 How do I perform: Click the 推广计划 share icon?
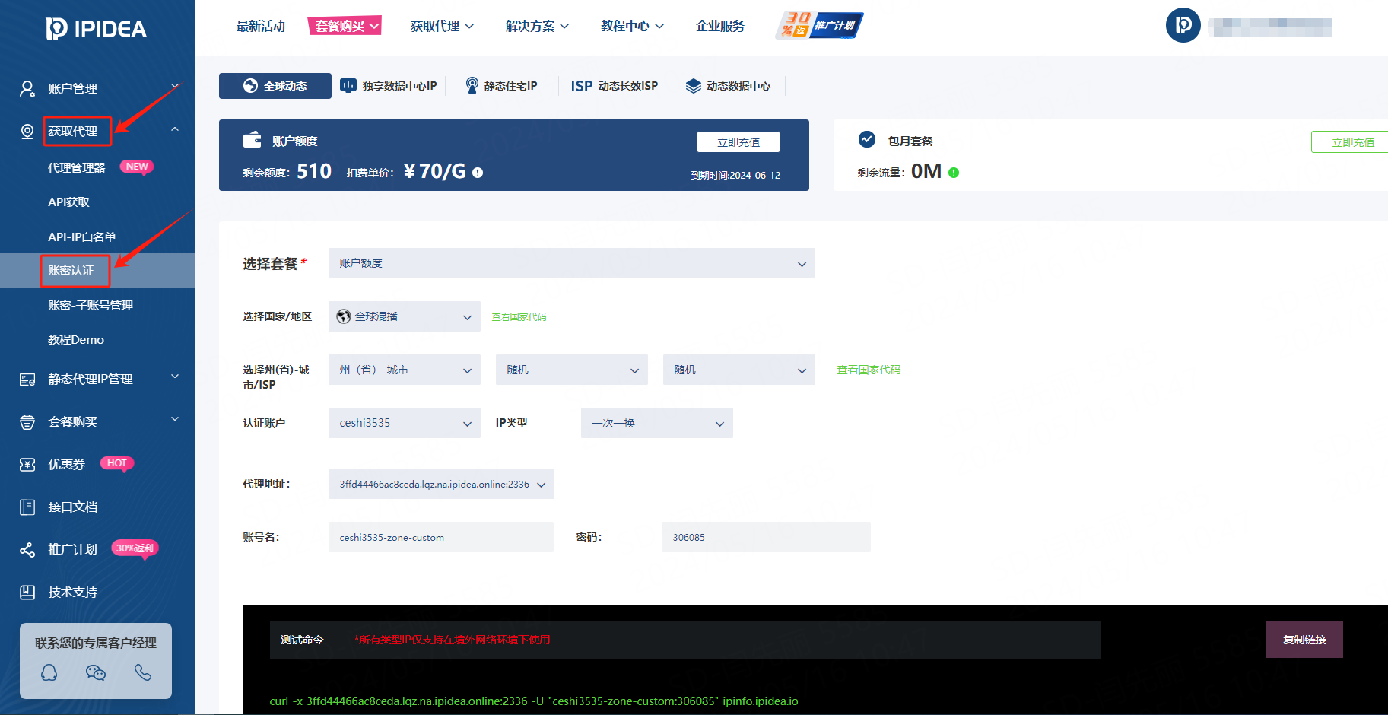pyautogui.click(x=27, y=549)
